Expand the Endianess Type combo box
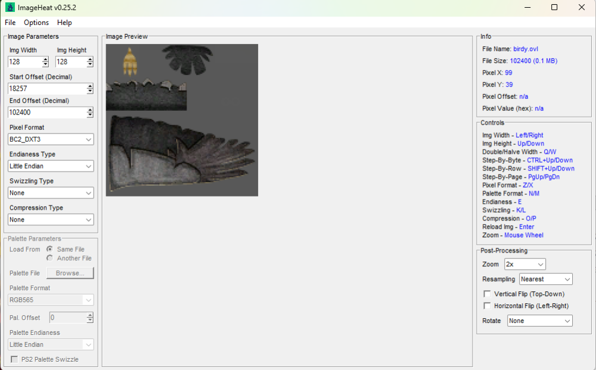 (51, 166)
